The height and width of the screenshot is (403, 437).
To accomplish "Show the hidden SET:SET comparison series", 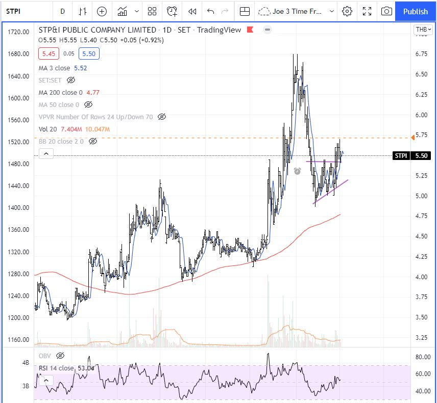I will tap(71, 80).
